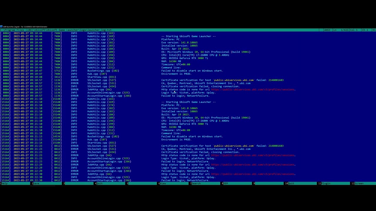
Task: Click the GPU RTX 3080 Ti line at 09:10:44
Action: coord(185,58)
